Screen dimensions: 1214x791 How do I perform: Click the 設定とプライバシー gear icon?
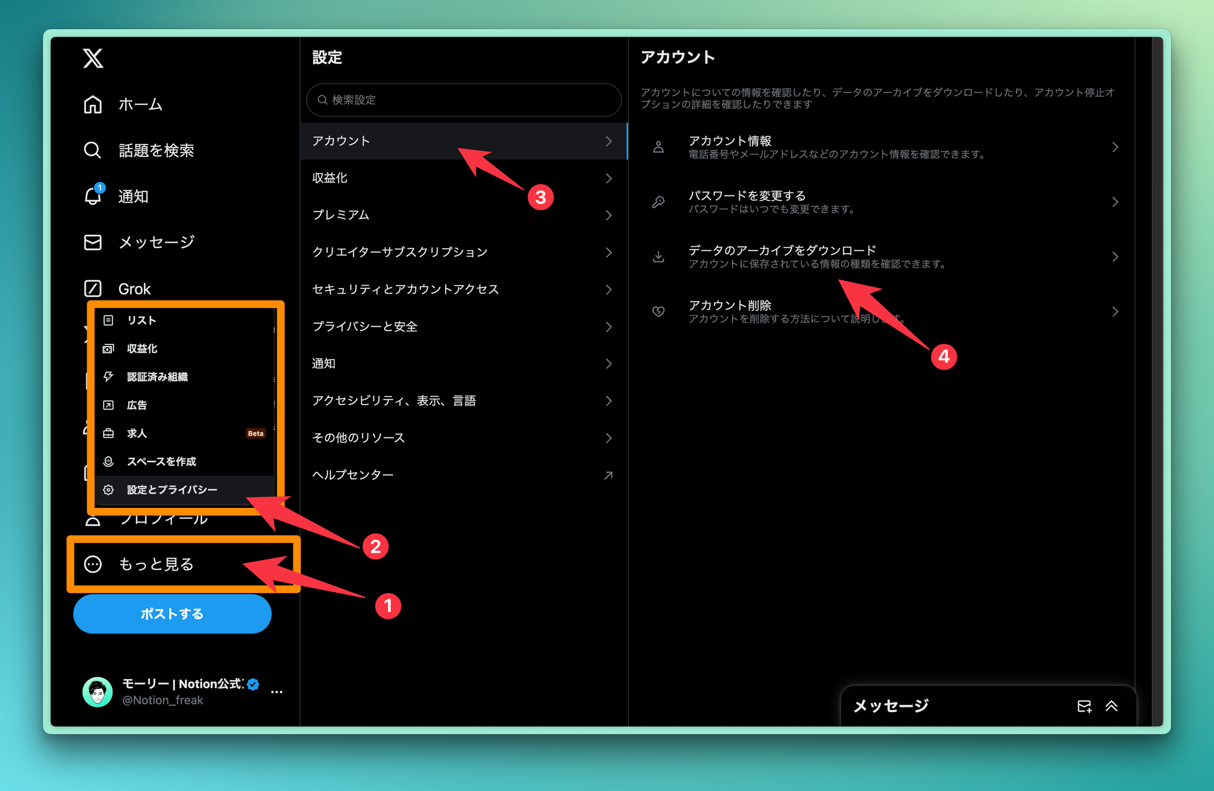pyautogui.click(x=108, y=490)
